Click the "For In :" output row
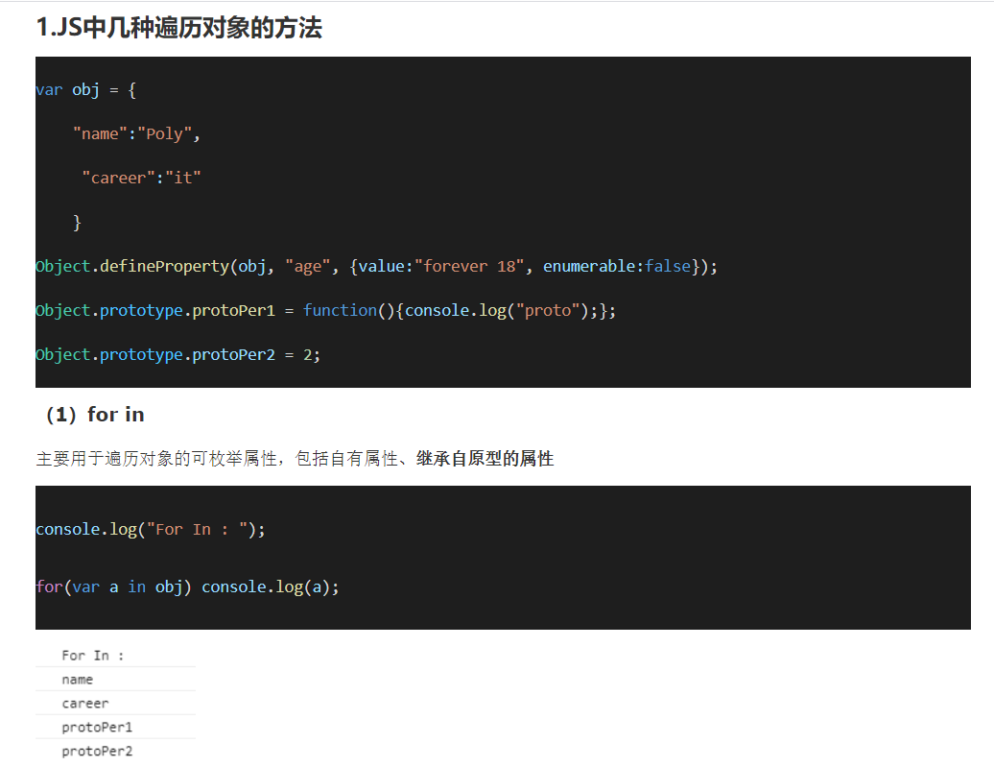This screenshot has width=994, height=766. (x=92, y=656)
